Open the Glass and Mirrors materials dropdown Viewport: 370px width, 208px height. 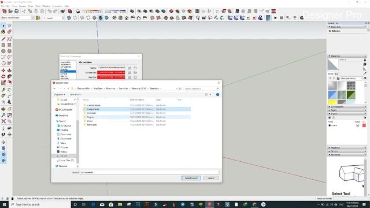351,78
